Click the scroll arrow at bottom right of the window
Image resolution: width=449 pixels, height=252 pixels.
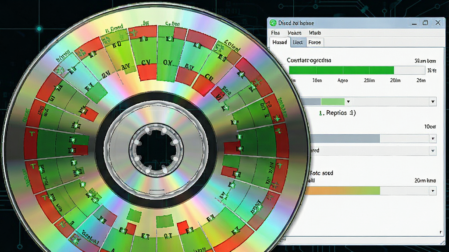pos(440,232)
